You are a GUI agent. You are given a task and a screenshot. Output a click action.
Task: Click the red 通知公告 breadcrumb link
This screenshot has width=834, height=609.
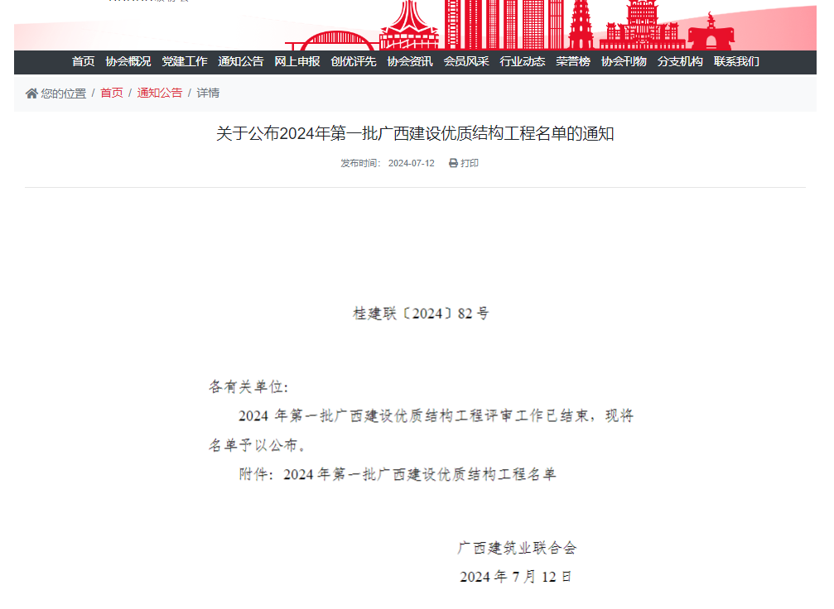click(159, 94)
